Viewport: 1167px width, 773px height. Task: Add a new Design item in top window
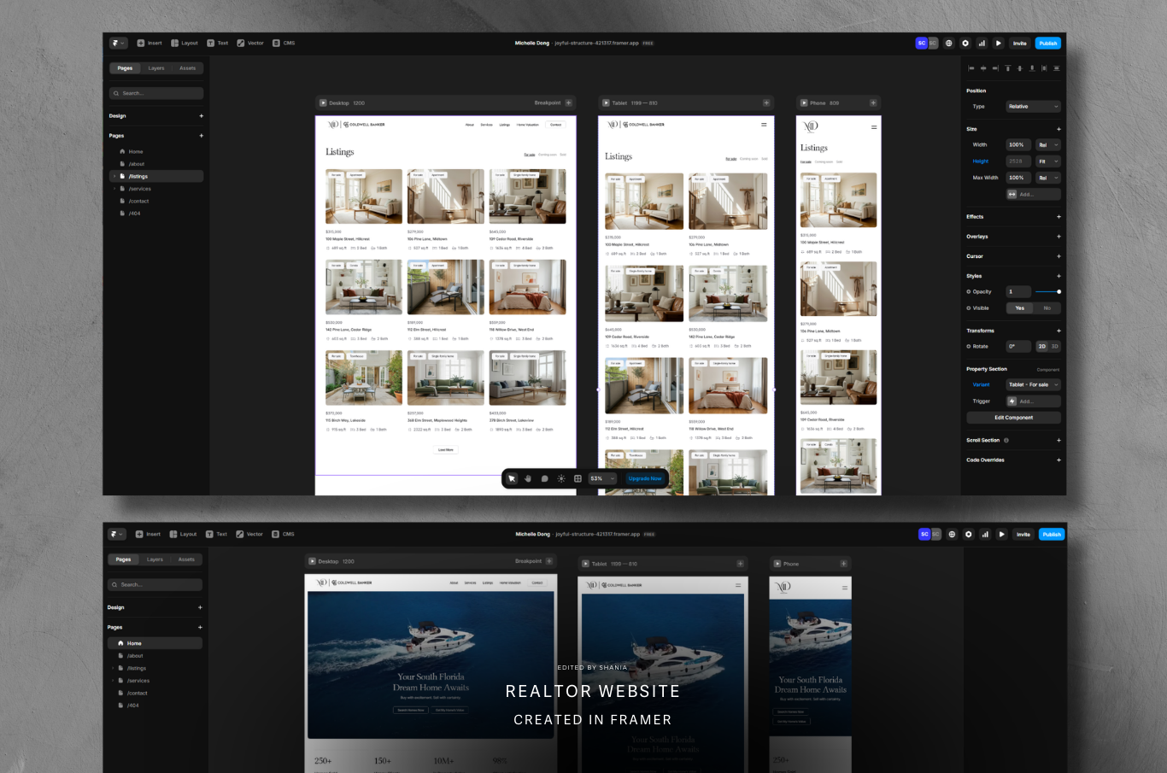tap(202, 116)
